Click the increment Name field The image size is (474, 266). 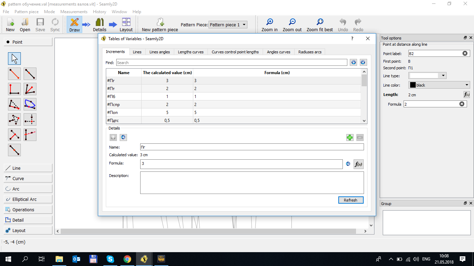[x=252, y=147]
